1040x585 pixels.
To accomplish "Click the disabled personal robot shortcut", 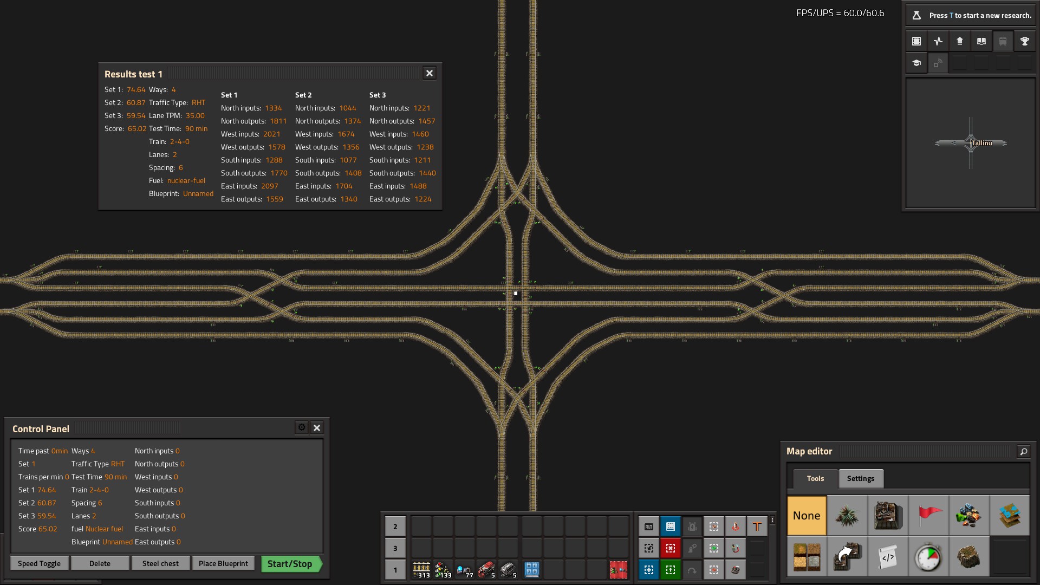I will [692, 548].
